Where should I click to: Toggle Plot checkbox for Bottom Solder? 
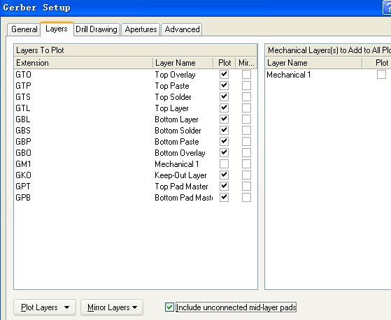[x=224, y=130]
